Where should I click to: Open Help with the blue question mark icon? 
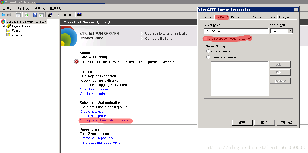(x=35, y=15)
